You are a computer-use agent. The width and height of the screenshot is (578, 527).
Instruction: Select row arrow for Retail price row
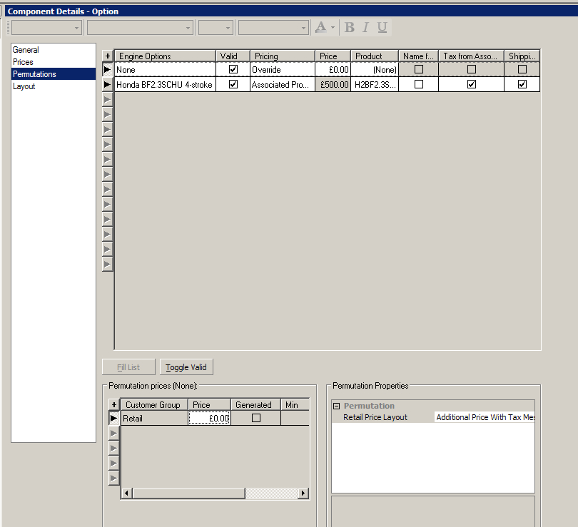coord(113,419)
